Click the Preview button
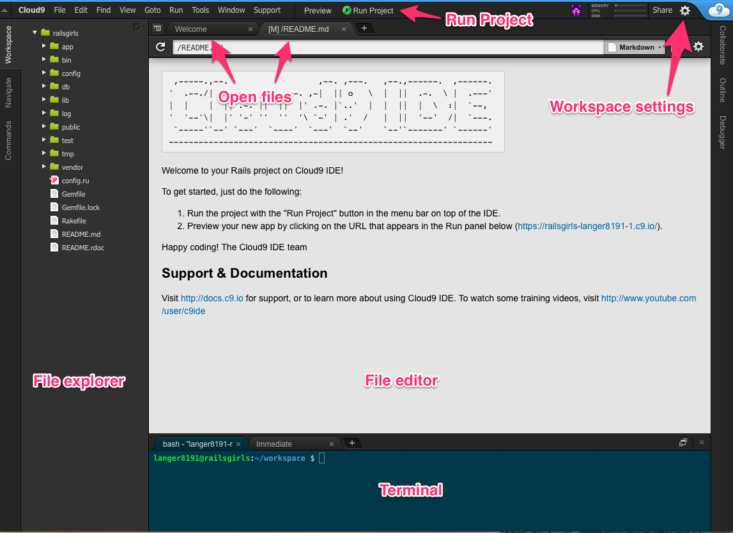Screen dimensions: 733x533 pyautogui.click(x=318, y=10)
